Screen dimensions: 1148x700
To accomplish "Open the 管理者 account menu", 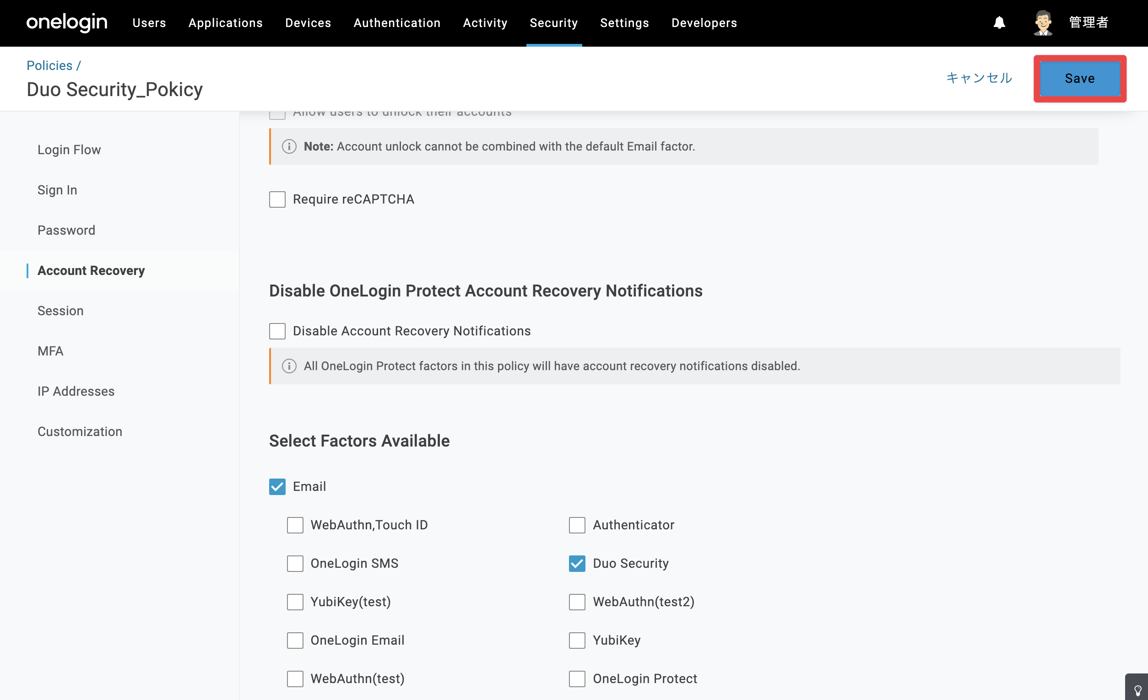I will coord(1088,22).
